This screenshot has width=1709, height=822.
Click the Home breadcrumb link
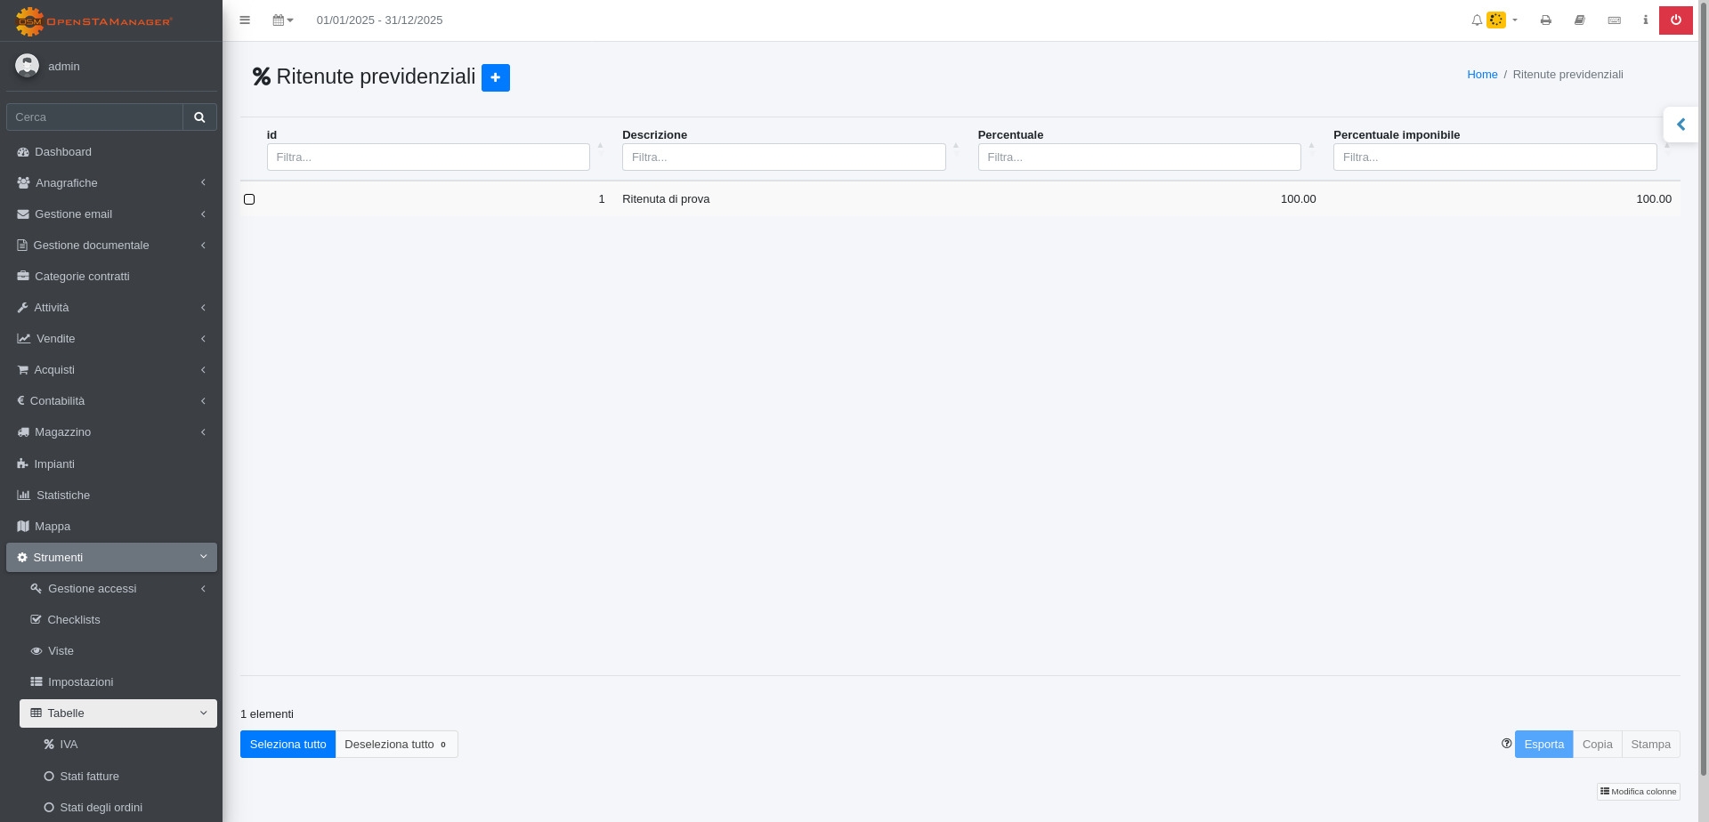coord(1482,75)
